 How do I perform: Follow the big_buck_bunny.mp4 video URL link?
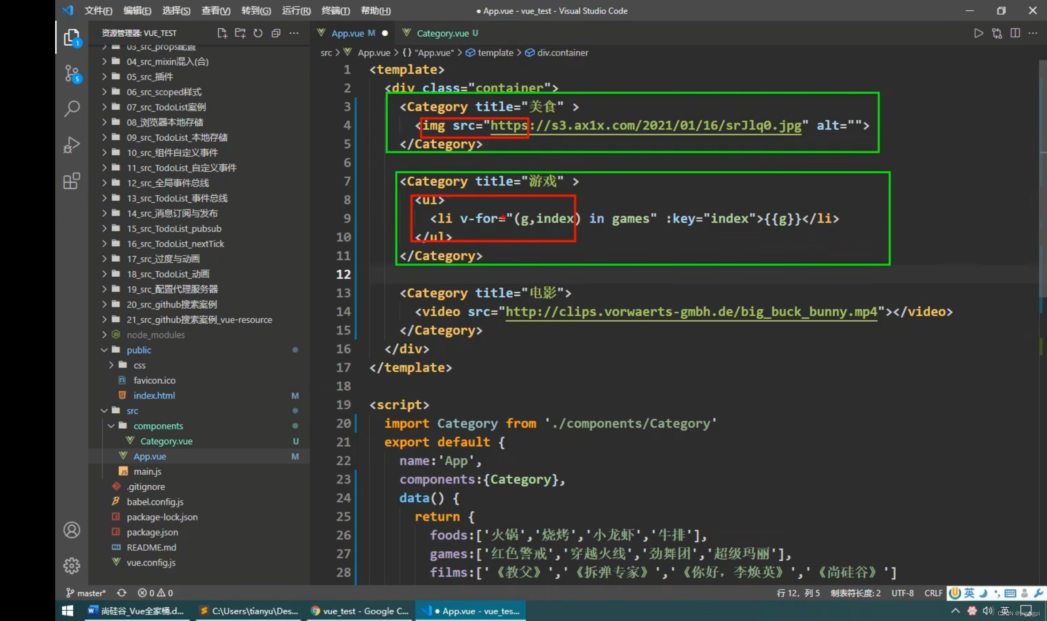pos(691,312)
